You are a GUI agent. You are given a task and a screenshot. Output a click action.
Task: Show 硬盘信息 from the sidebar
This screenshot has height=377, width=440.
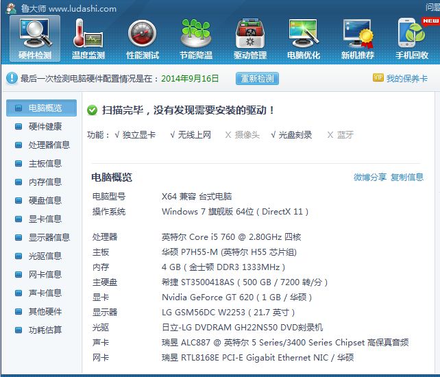click(x=45, y=201)
